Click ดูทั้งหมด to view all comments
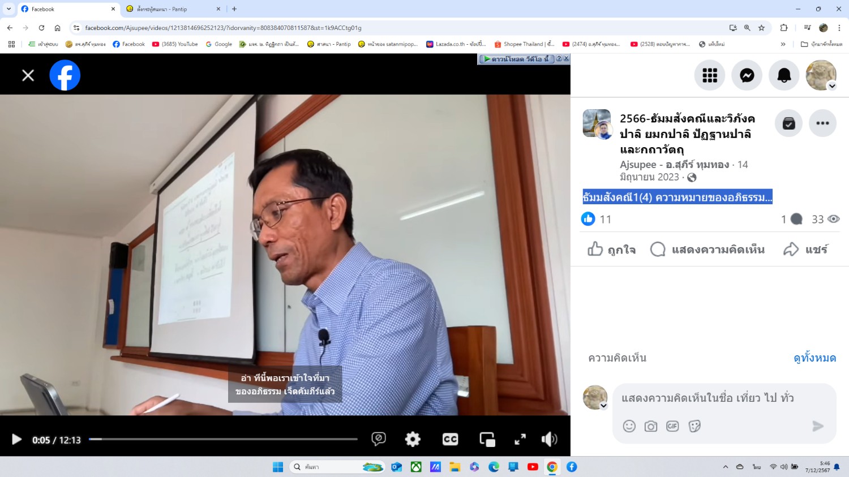 pyautogui.click(x=814, y=358)
